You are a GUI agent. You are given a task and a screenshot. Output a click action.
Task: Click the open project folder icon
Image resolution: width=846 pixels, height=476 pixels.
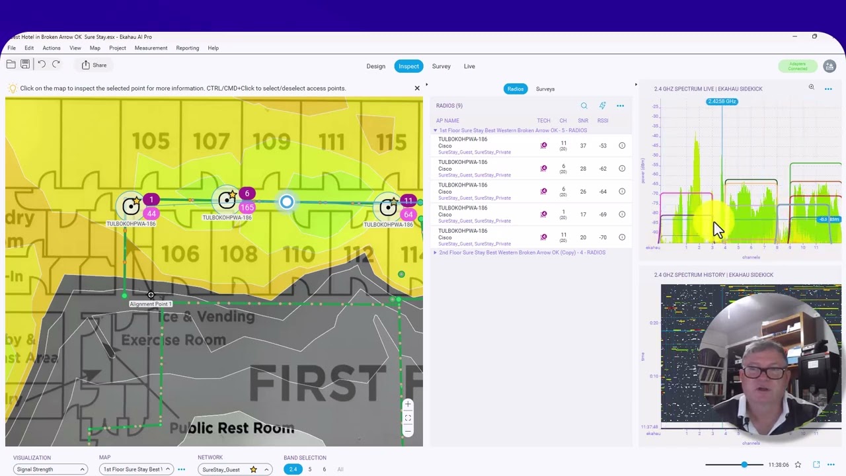[x=11, y=64]
